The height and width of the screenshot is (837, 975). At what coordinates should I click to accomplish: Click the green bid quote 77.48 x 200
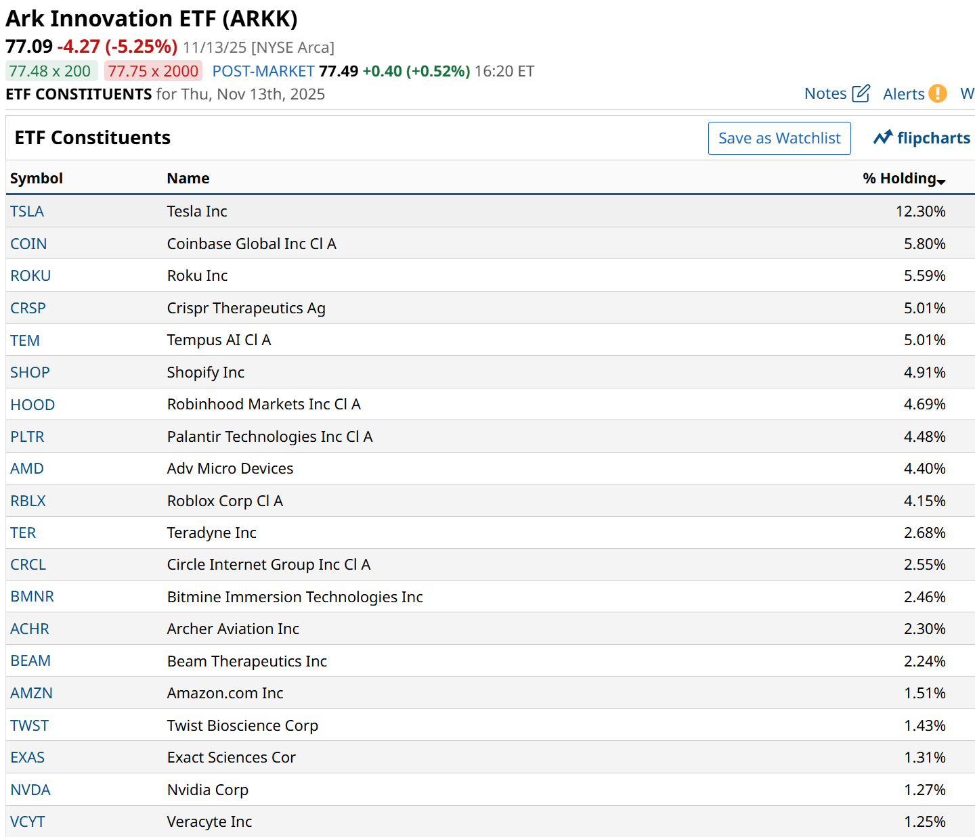[x=50, y=71]
